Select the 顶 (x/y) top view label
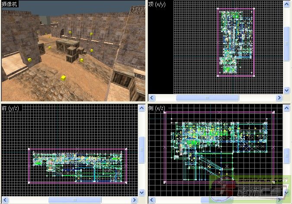292x204 pixels. click(x=157, y=4)
